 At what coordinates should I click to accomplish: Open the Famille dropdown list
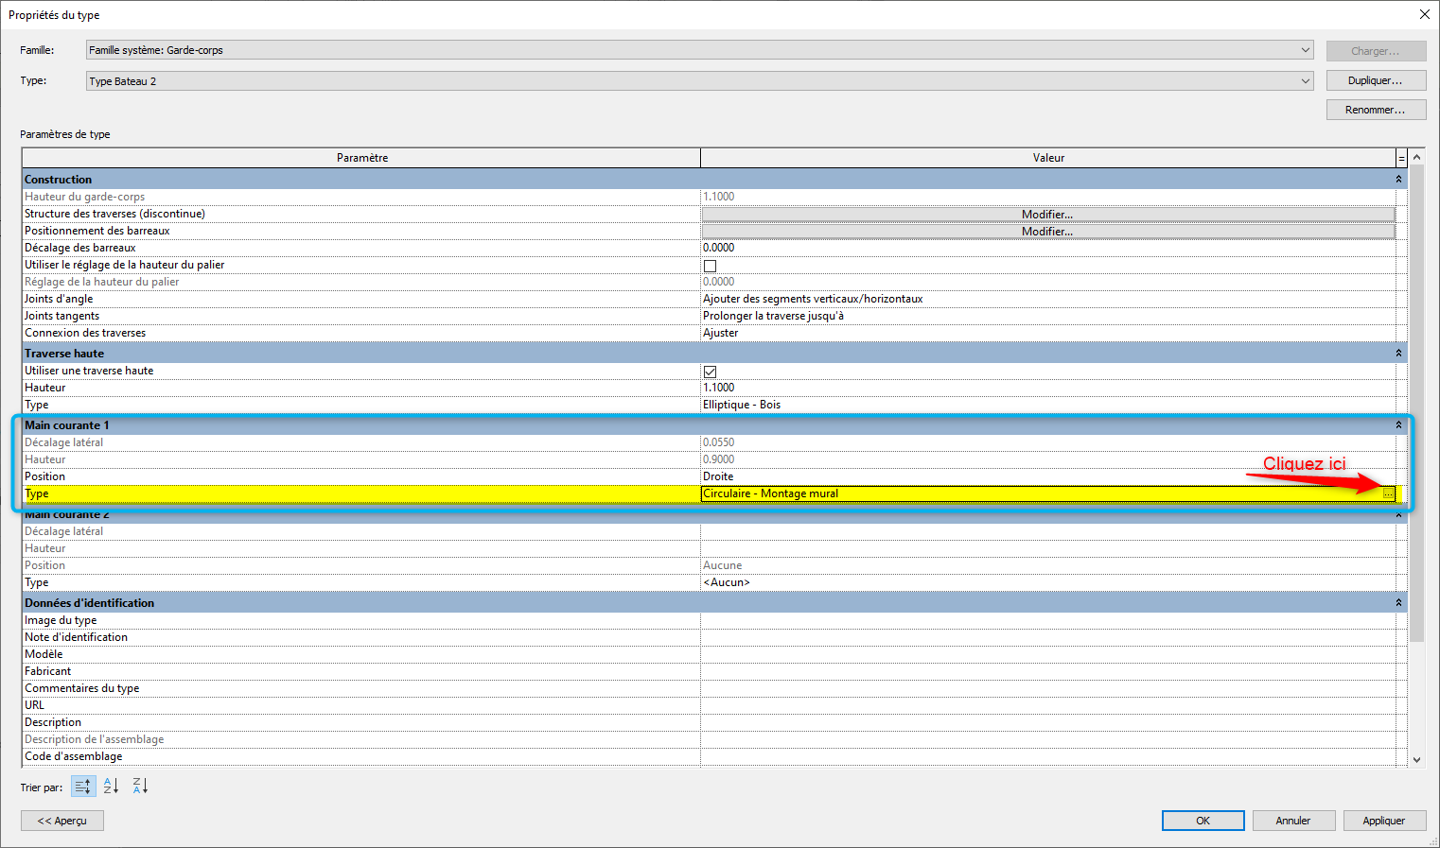point(1305,50)
